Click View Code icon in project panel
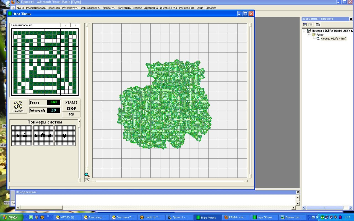The height and width of the screenshot is (221, 354). coord(305,25)
